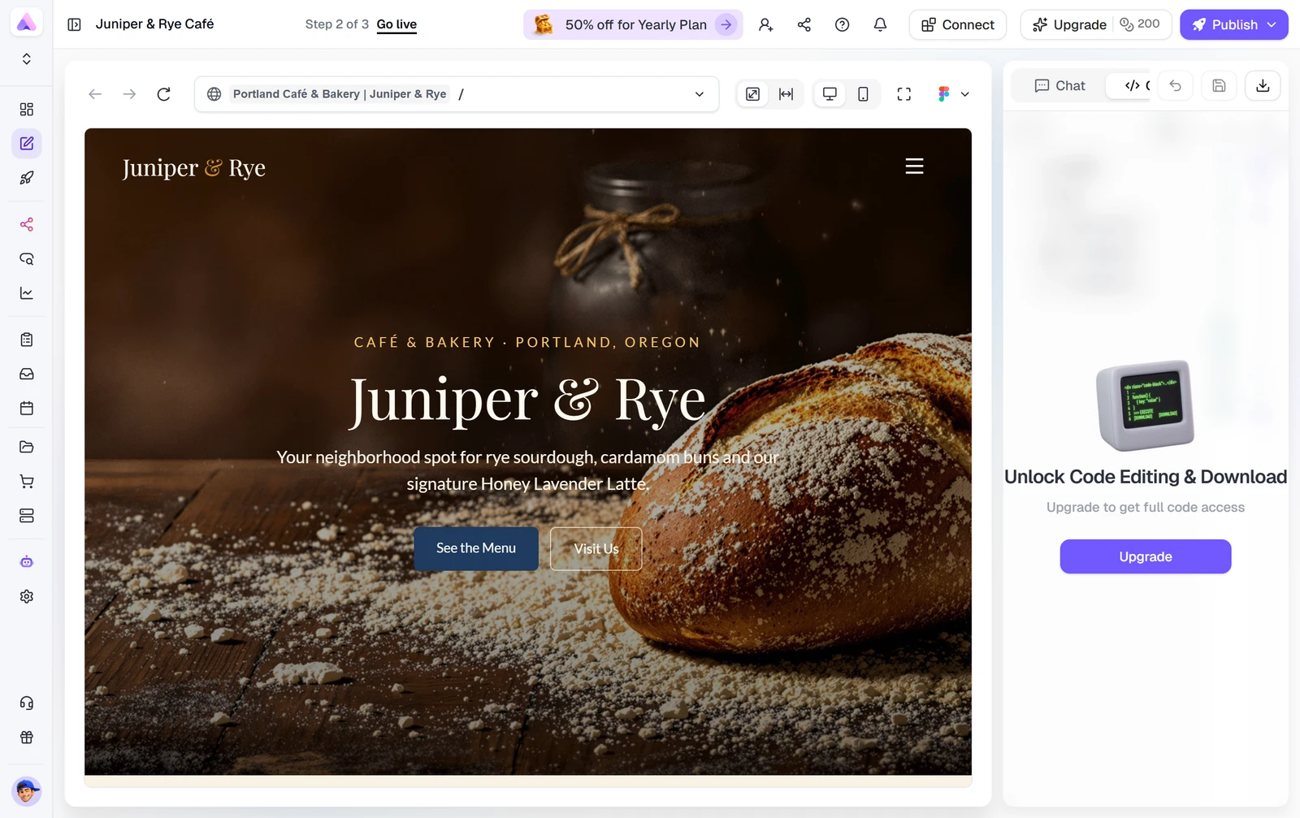This screenshot has height=818, width=1300.
Task: Select the editor pencil icon in sidebar
Action: pyautogui.click(x=27, y=143)
